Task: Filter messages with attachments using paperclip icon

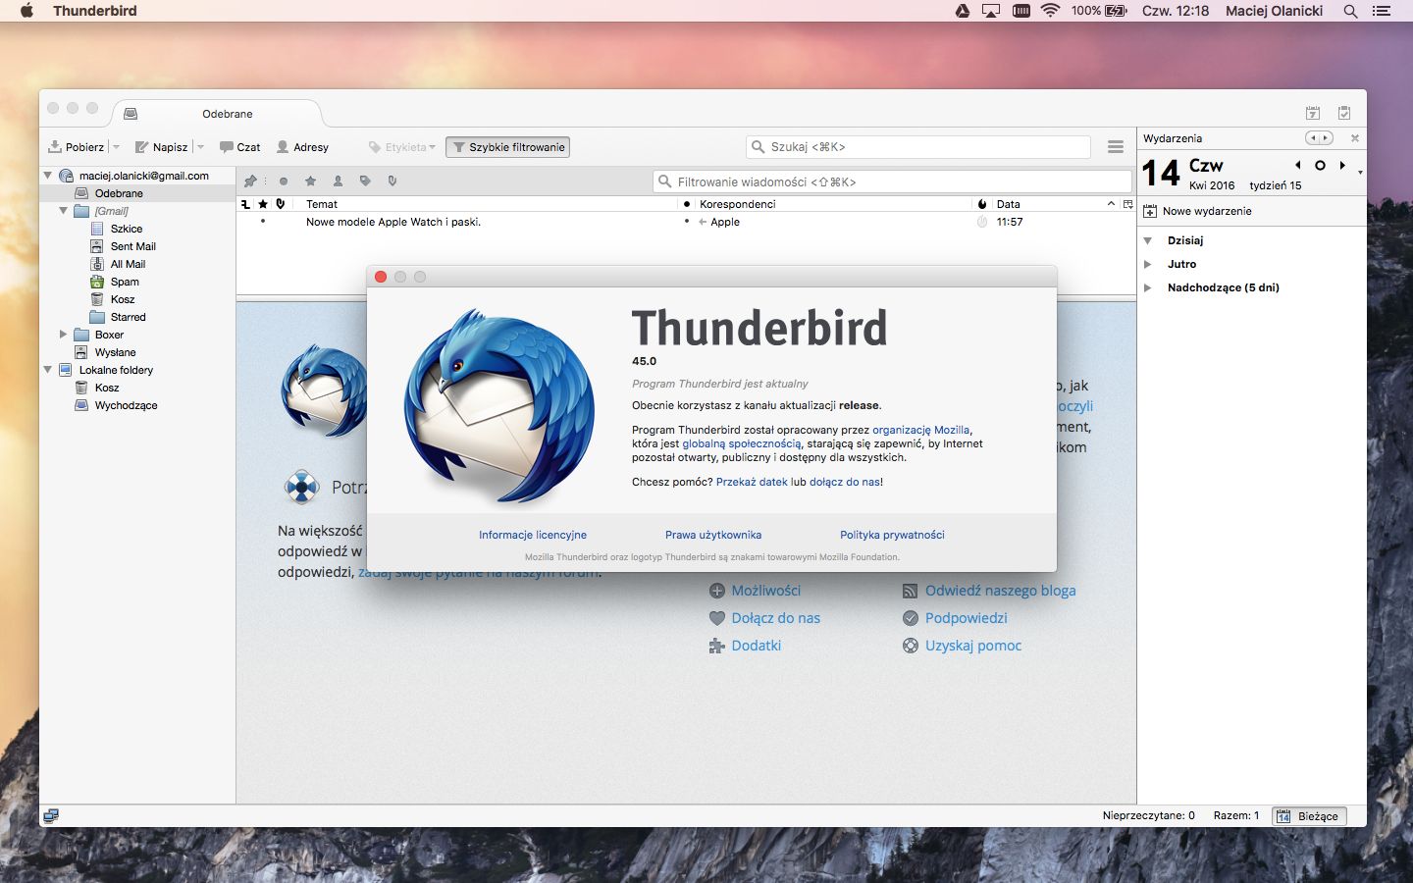Action: tap(392, 181)
